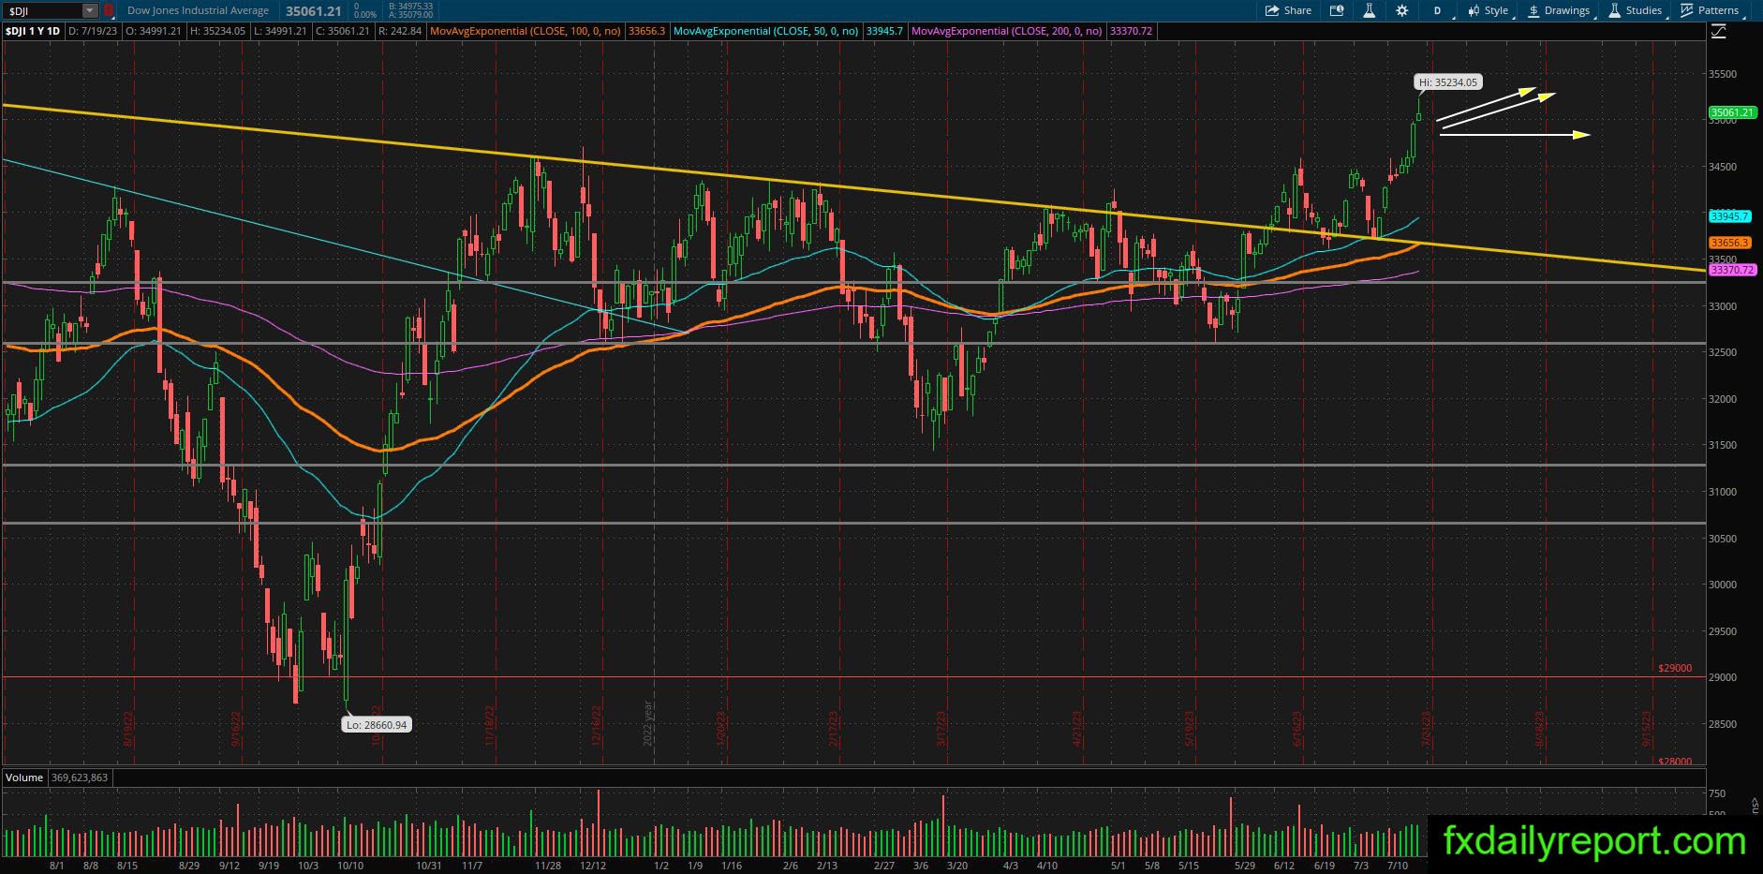1763x874 pixels.
Task: Click the magenta 33370.72 axis bubble
Action: coord(1732,270)
